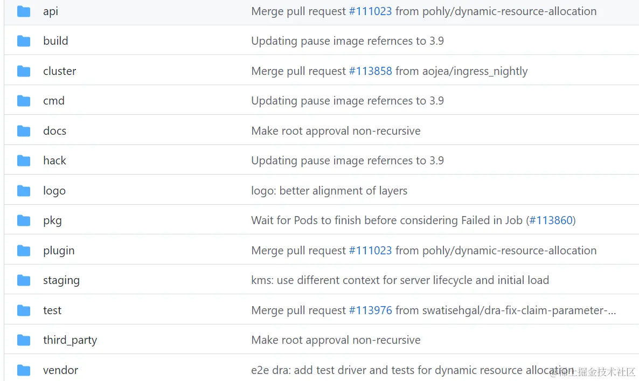Open the hack directory
639x381 pixels.
[54, 161]
